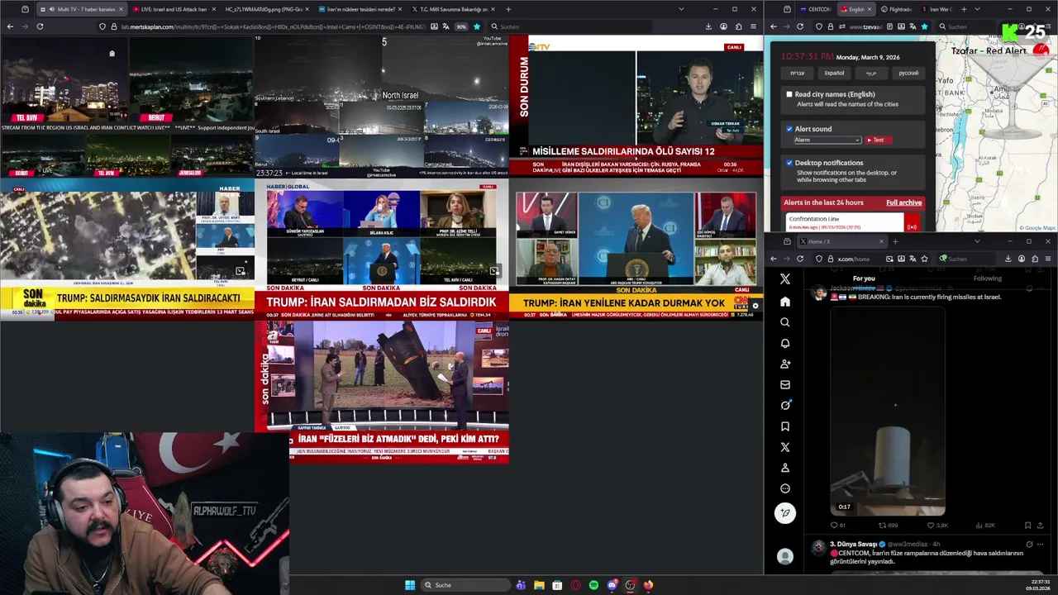Open Spotify from the Windows taskbar
1058x595 pixels.
593,585
